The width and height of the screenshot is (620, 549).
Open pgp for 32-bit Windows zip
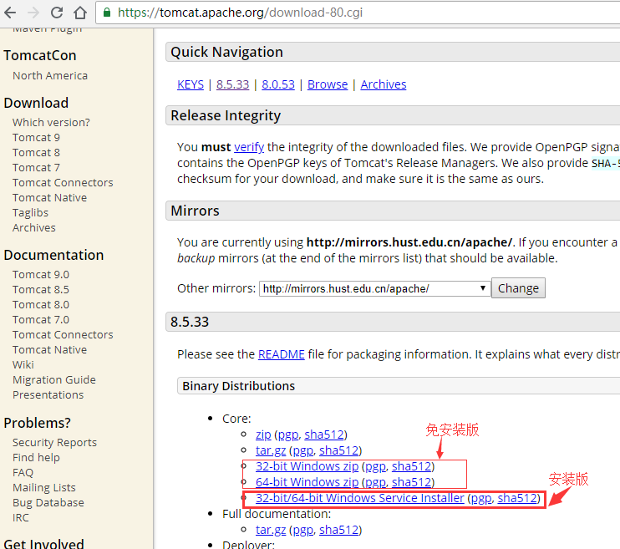376,466
